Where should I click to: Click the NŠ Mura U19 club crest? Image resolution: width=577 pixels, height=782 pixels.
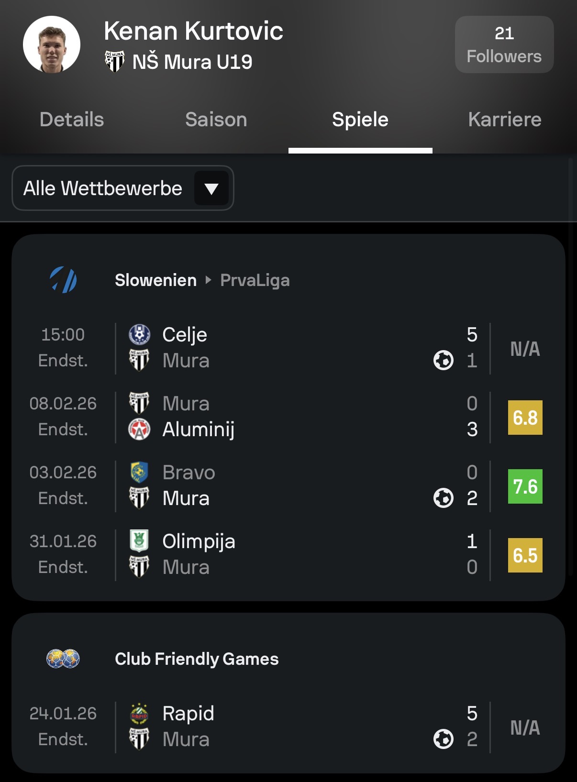pyautogui.click(x=114, y=62)
